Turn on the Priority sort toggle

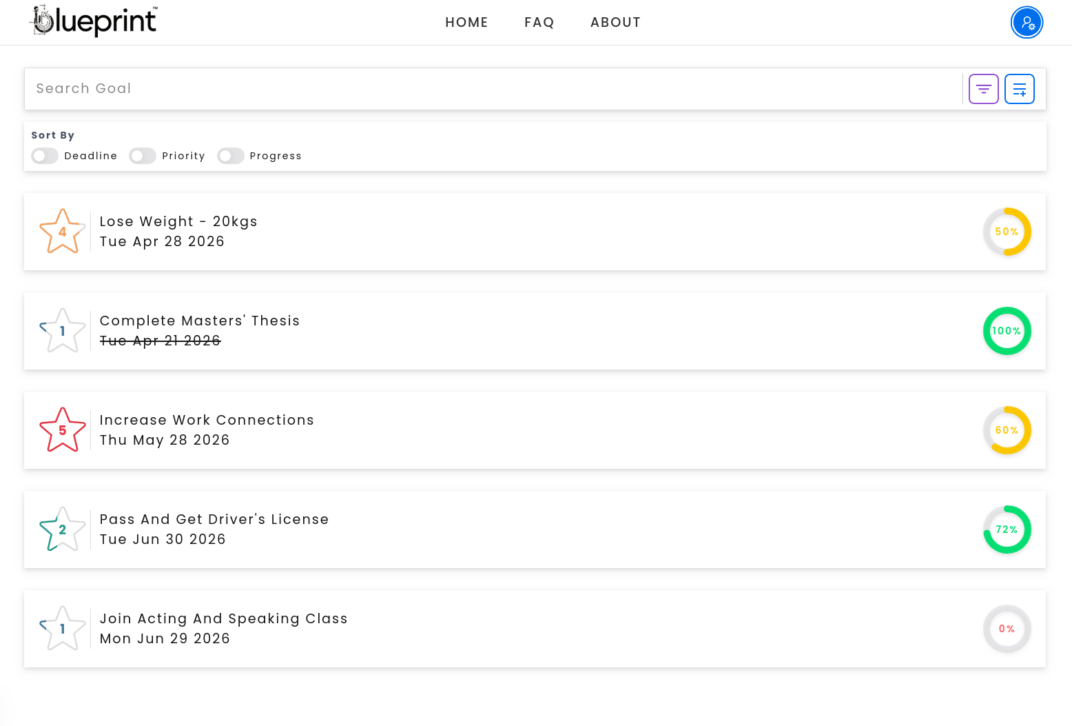[143, 156]
